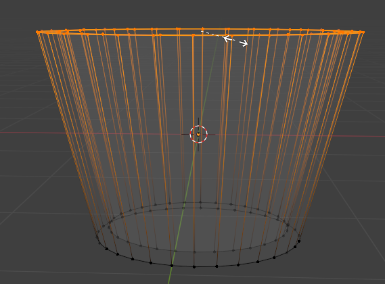This screenshot has height=284, width=385.
Task: Select the lowest front vertex of bottom ring
Action: [194, 266]
